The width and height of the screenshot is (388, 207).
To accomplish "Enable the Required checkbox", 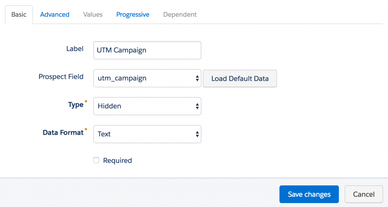I will 96,160.
